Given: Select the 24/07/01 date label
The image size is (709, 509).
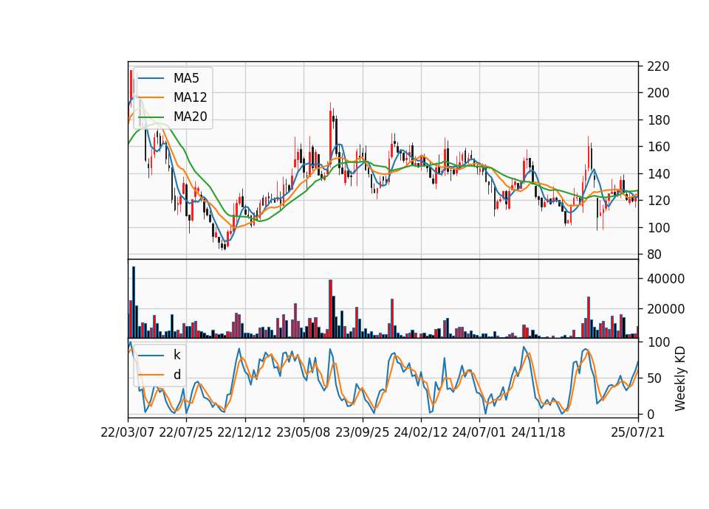Looking at the screenshot, I should [x=479, y=432].
